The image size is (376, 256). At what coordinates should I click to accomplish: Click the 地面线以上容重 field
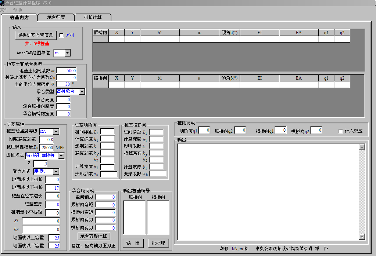[x=54, y=238]
